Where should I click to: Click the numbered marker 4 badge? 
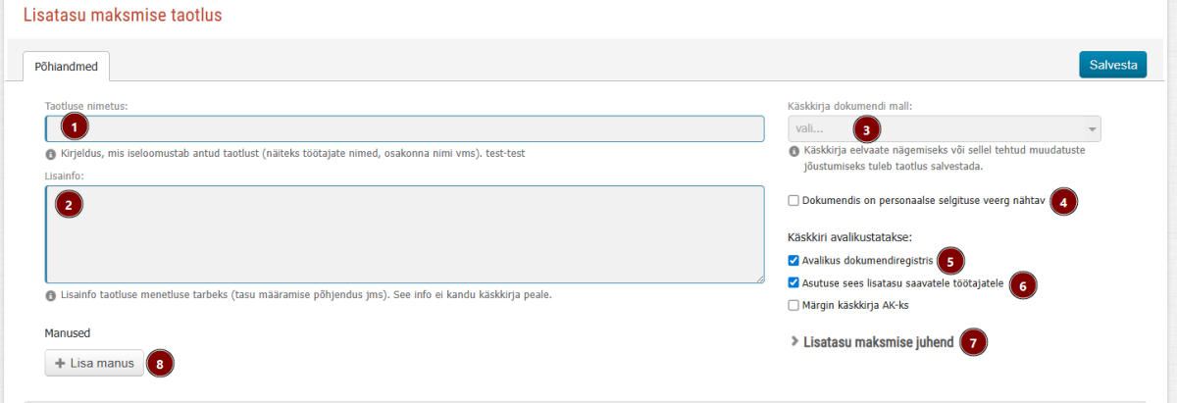1063,201
